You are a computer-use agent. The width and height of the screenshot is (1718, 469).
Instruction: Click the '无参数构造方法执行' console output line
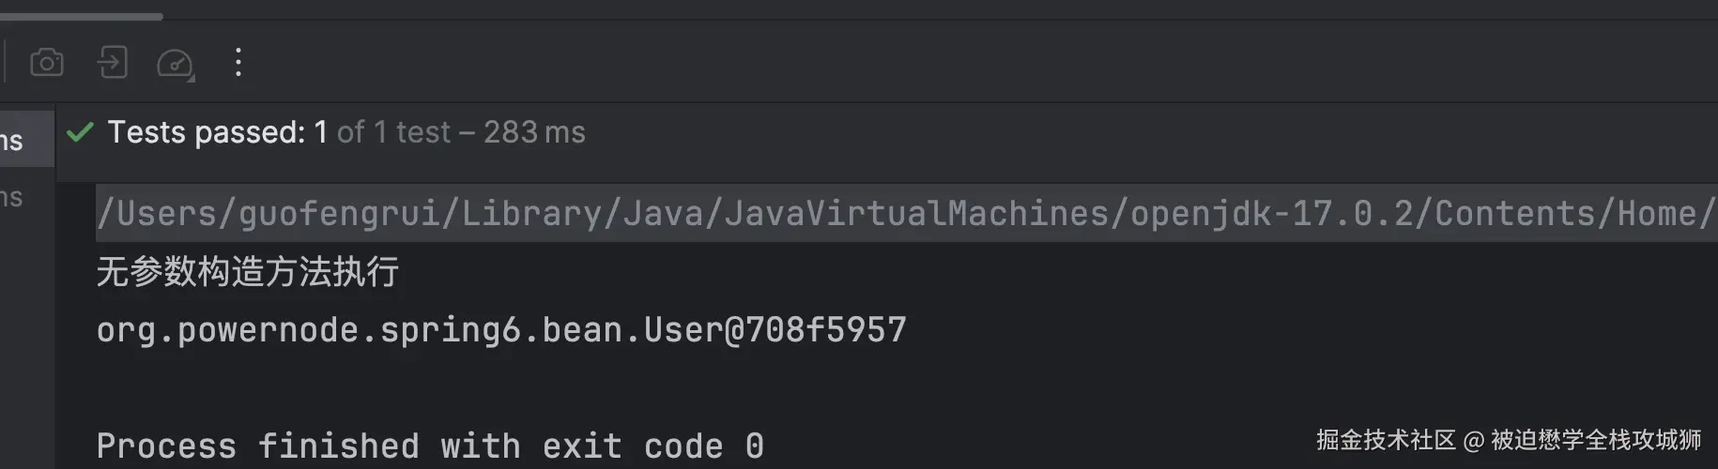pyautogui.click(x=248, y=272)
